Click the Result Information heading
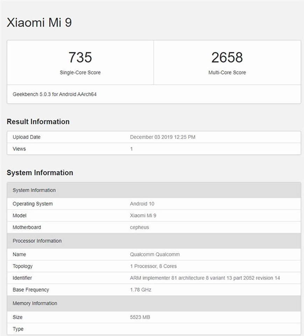This screenshot has width=304, height=336. tap(38, 121)
